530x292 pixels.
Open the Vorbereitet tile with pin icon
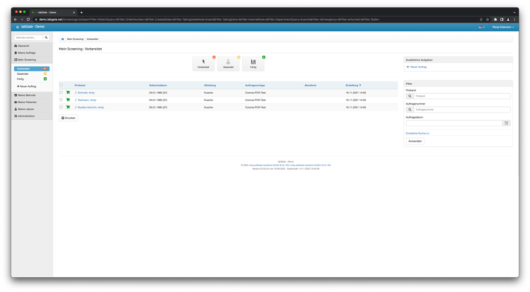pyautogui.click(x=204, y=64)
